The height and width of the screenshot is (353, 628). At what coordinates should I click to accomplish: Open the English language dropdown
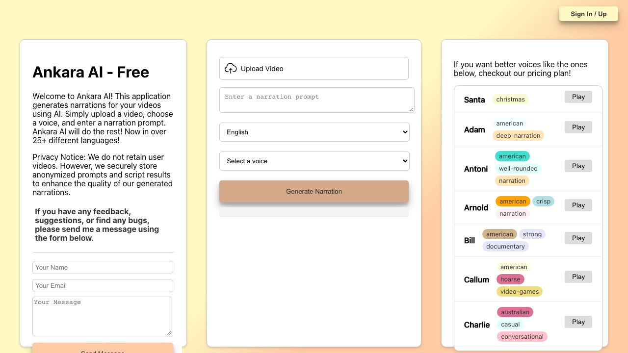[314, 132]
